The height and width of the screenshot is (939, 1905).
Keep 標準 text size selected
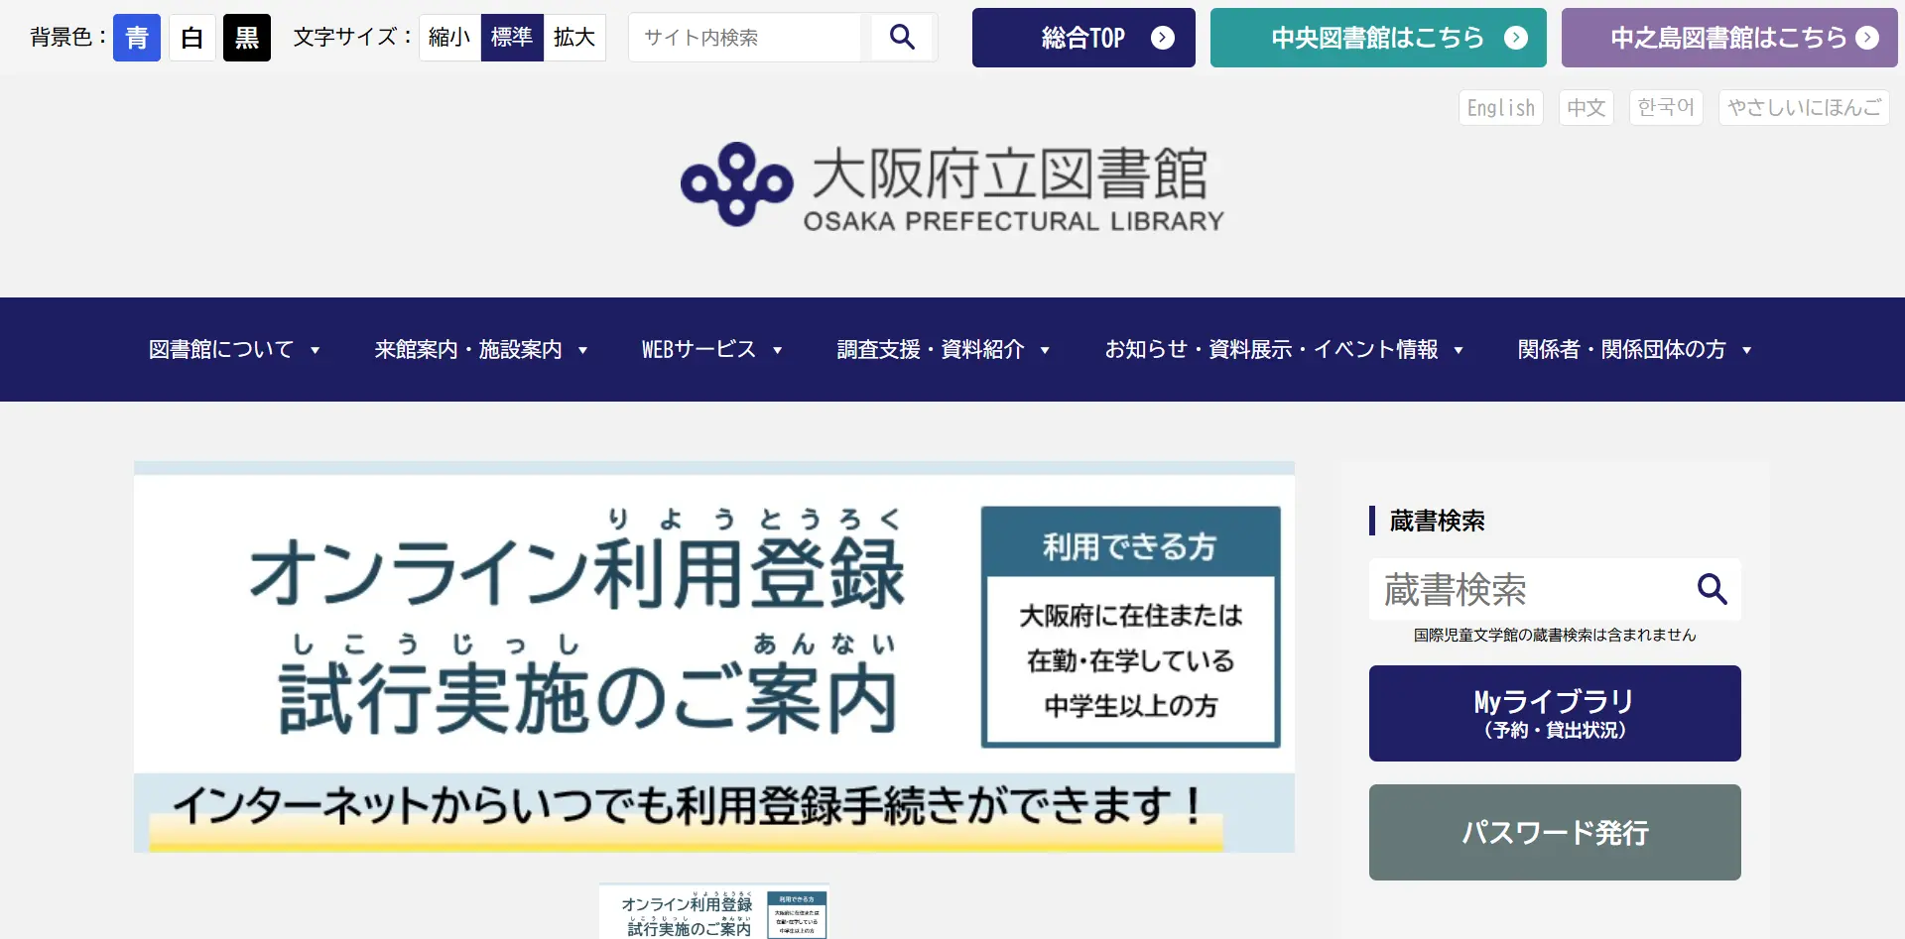tap(512, 37)
